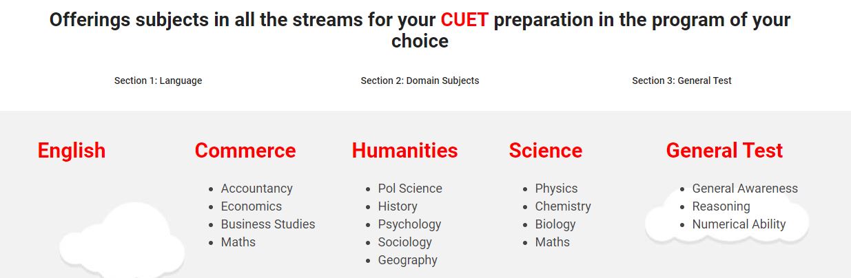The height and width of the screenshot is (278, 851).
Task: Click the Science heading
Action: pyautogui.click(x=546, y=150)
